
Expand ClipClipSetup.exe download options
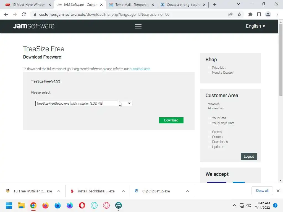click(x=188, y=191)
